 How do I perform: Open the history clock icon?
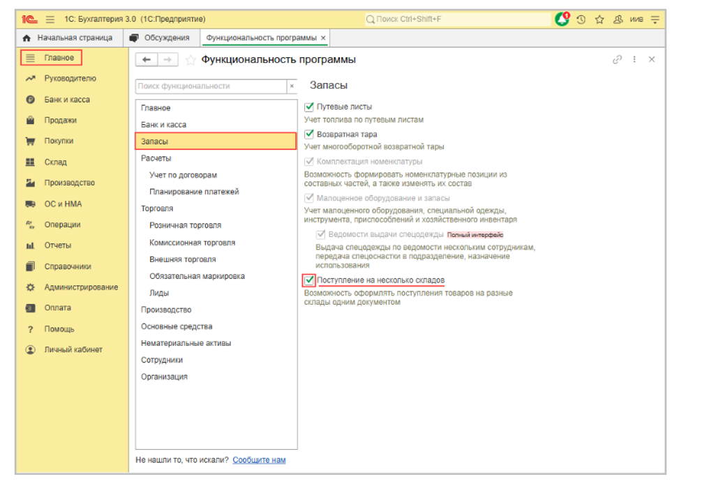(581, 20)
